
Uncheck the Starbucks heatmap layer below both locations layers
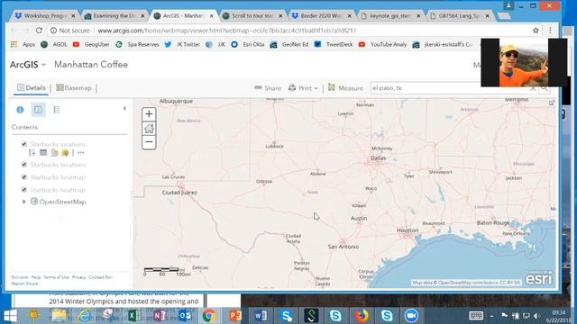point(24,177)
